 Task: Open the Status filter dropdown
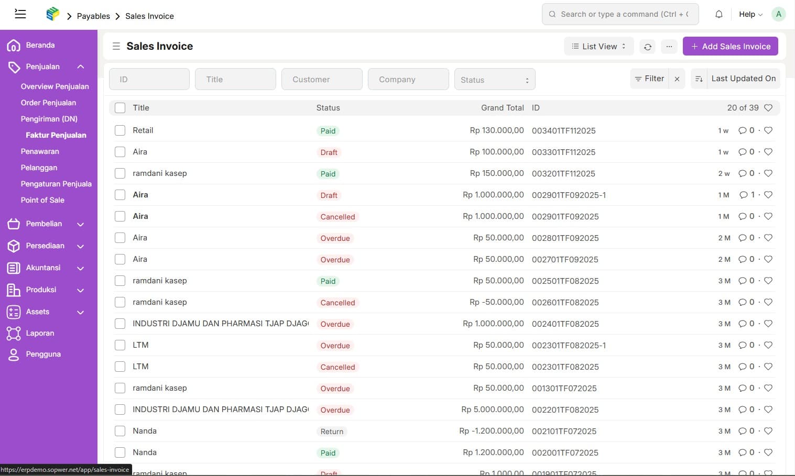click(494, 79)
